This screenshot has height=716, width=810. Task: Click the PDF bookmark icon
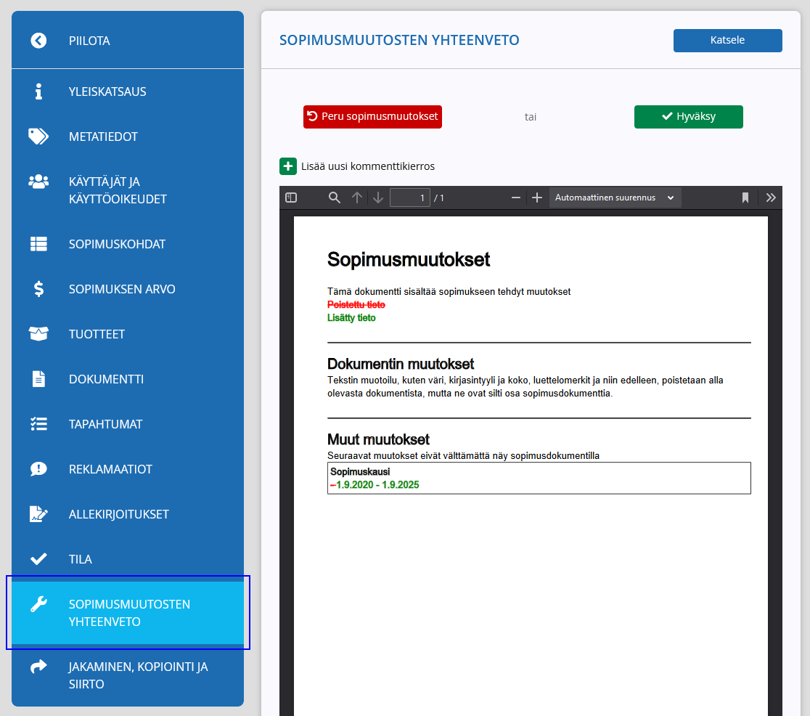(745, 198)
